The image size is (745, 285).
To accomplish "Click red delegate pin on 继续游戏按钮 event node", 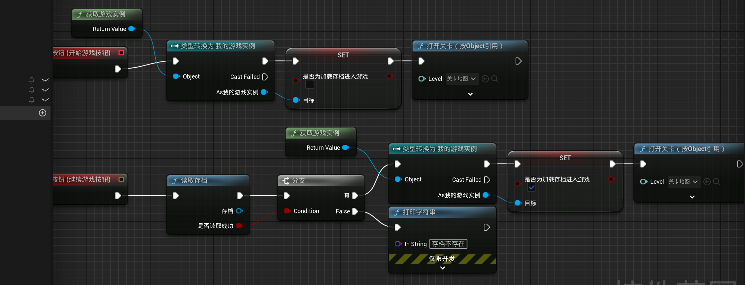I will (121, 179).
